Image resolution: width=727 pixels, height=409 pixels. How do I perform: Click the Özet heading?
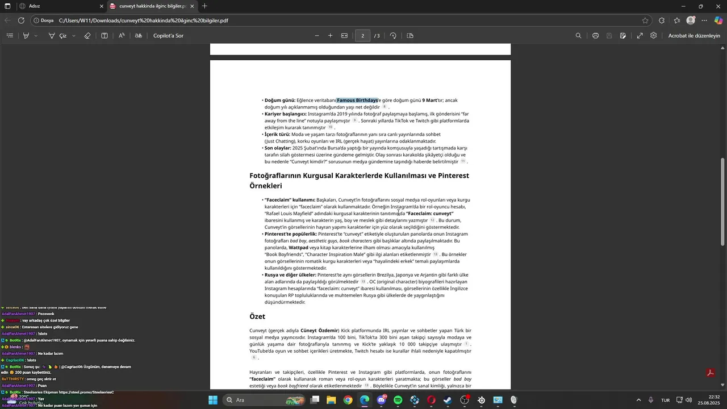pyautogui.click(x=257, y=316)
